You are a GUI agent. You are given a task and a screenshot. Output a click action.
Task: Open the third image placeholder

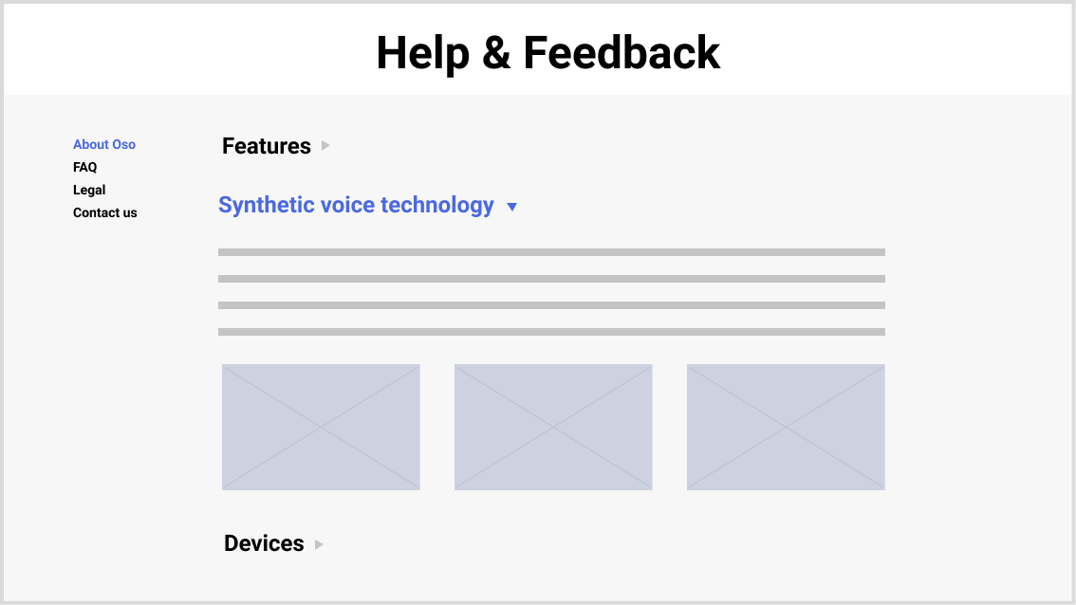click(786, 427)
